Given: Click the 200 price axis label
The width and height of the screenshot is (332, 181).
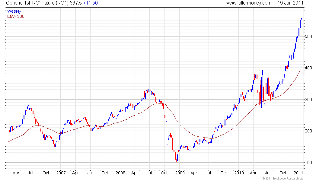Looking at the screenshot, I should [x=308, y=131].
